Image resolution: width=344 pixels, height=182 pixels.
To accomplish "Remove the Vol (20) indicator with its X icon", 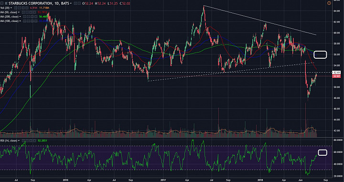I will (27, 8).
